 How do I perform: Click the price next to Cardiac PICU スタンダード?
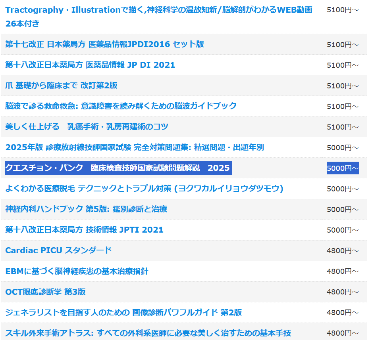(x=343, y=251)
